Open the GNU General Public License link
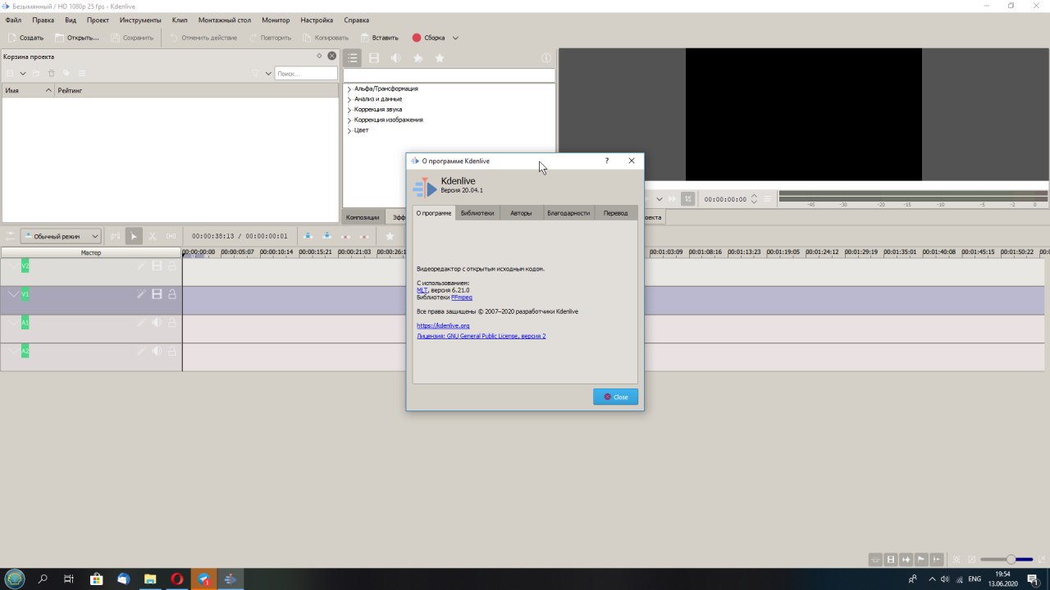This screenshot has width=1050, height=590. point(481,336)
